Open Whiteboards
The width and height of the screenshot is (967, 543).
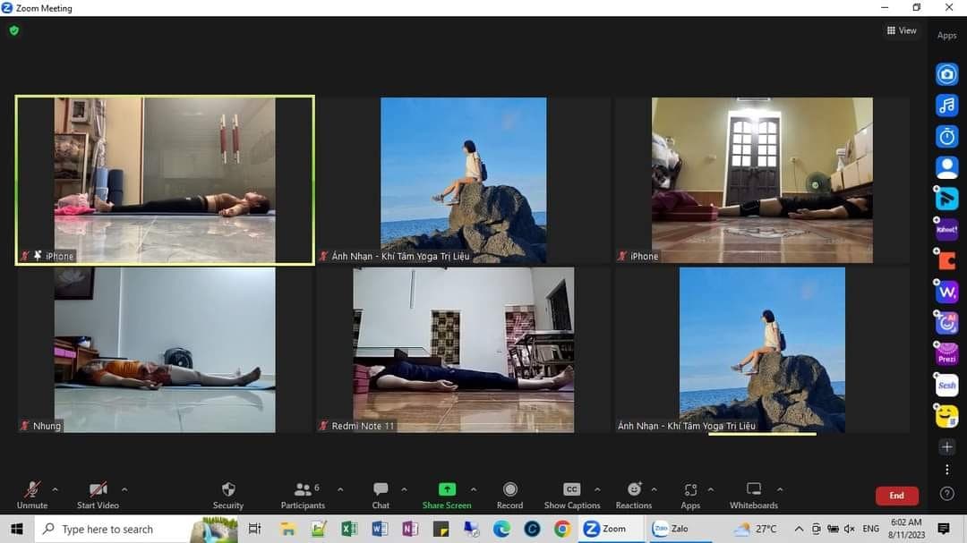click(x=754, y=496)
